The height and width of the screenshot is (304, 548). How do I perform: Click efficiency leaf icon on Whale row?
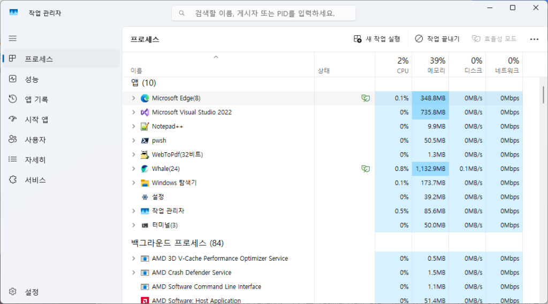point(366,169)
